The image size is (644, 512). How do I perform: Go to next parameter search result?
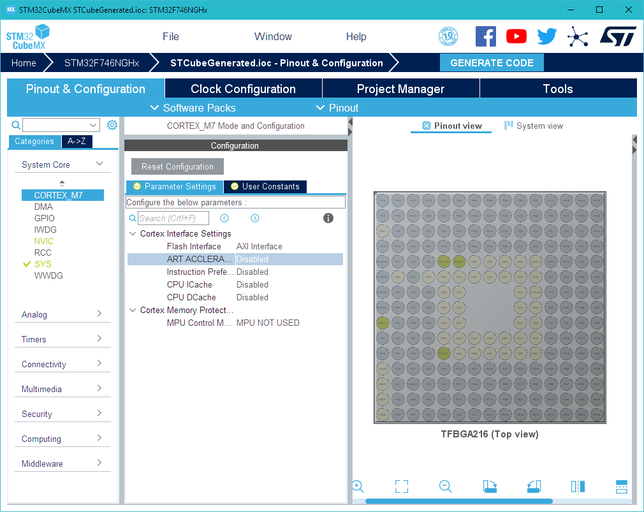pos(255,218)
